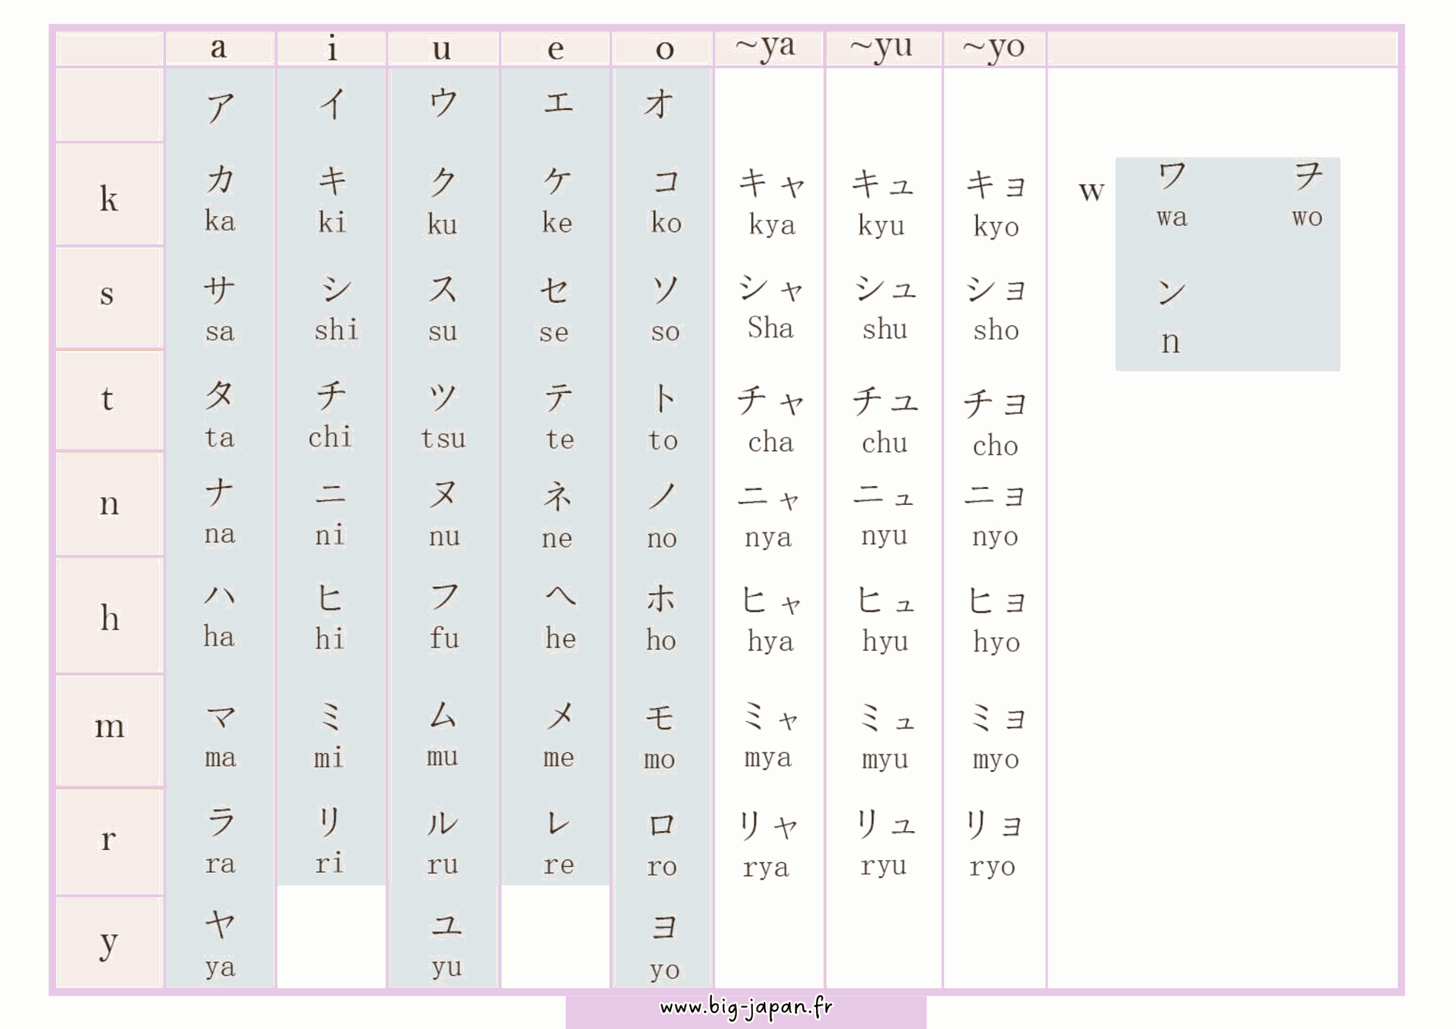Image resolution: width=1456 pixels, height=1029 pixels.
Task: Click the www.big-japan.fr link
Action: tap(746, 1008)
